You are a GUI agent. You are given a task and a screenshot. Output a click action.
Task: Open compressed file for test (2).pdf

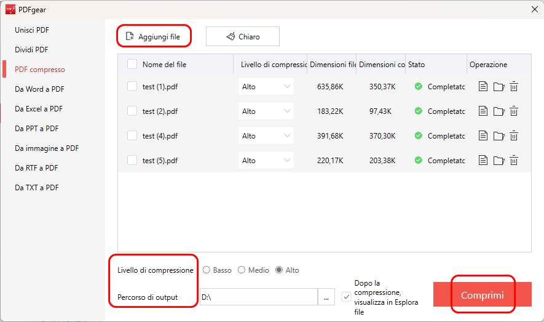[x=483, y=111]
